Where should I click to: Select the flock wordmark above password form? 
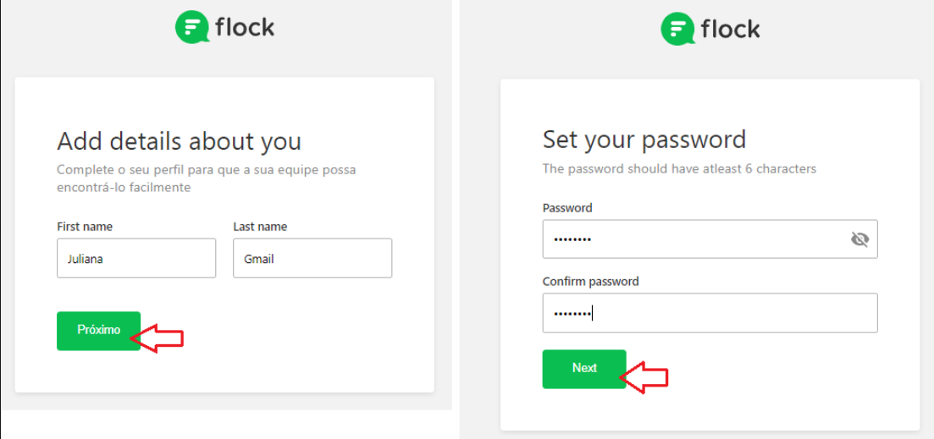tap(730, 28)
